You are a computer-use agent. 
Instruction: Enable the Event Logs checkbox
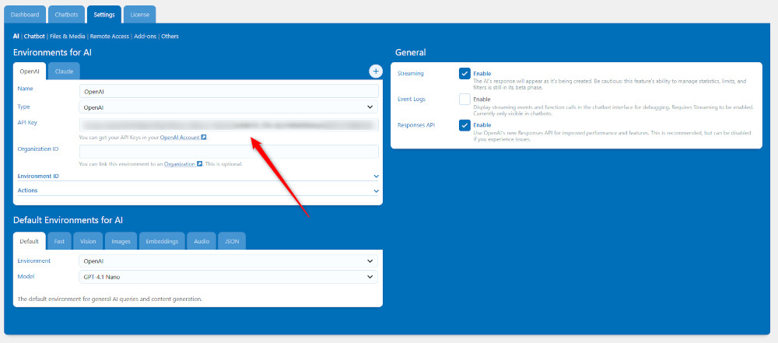click(464, 100)
